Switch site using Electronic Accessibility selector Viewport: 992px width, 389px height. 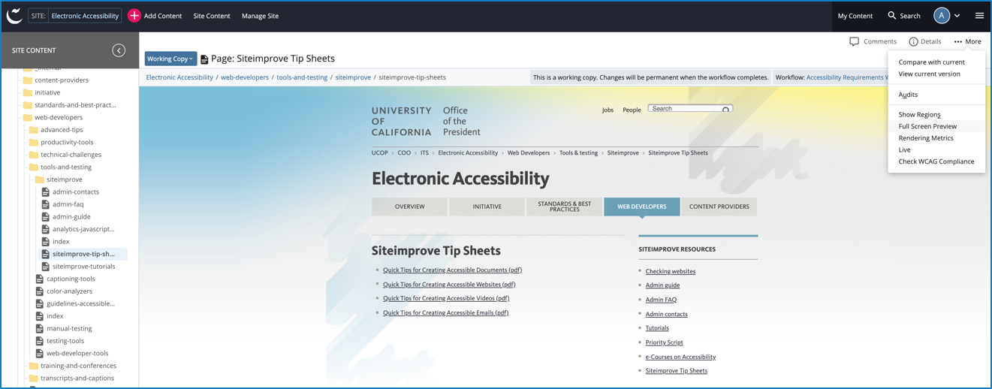(84, 16)
